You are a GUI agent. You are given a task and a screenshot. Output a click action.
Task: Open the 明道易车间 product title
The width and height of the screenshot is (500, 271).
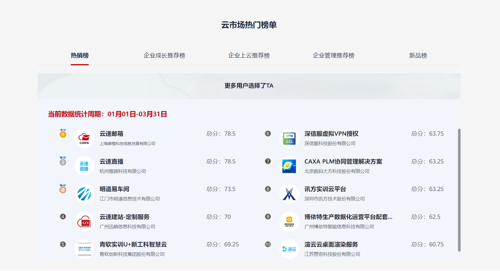click(114, 189)
